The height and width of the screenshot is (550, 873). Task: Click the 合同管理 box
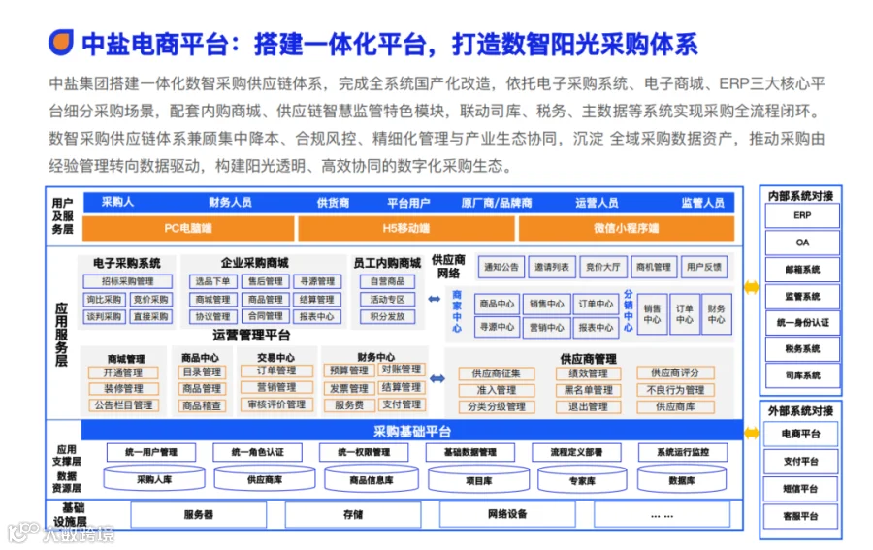266,316
